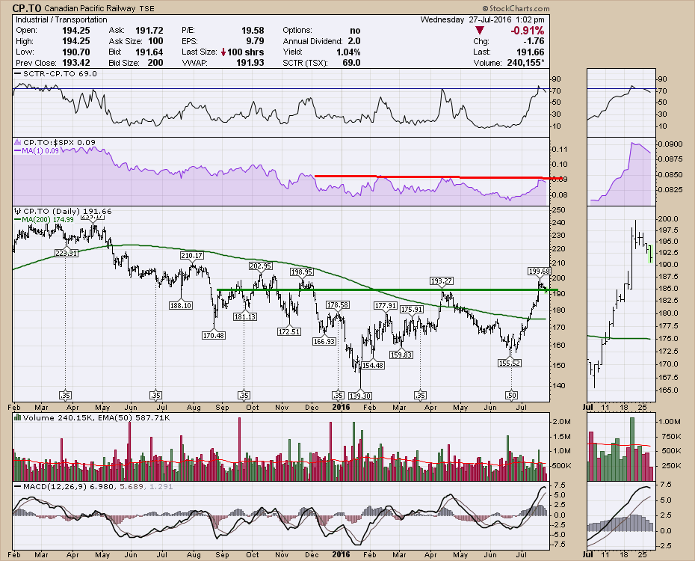Click the Open value 194.25
The height and width of the screenshot is (561, 695).
pos(75,31)
